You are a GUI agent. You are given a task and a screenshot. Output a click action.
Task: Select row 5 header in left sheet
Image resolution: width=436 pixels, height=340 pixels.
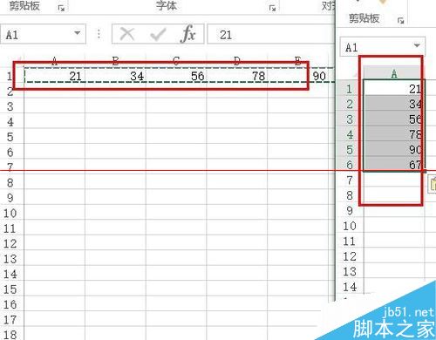(x=11, y=137)
